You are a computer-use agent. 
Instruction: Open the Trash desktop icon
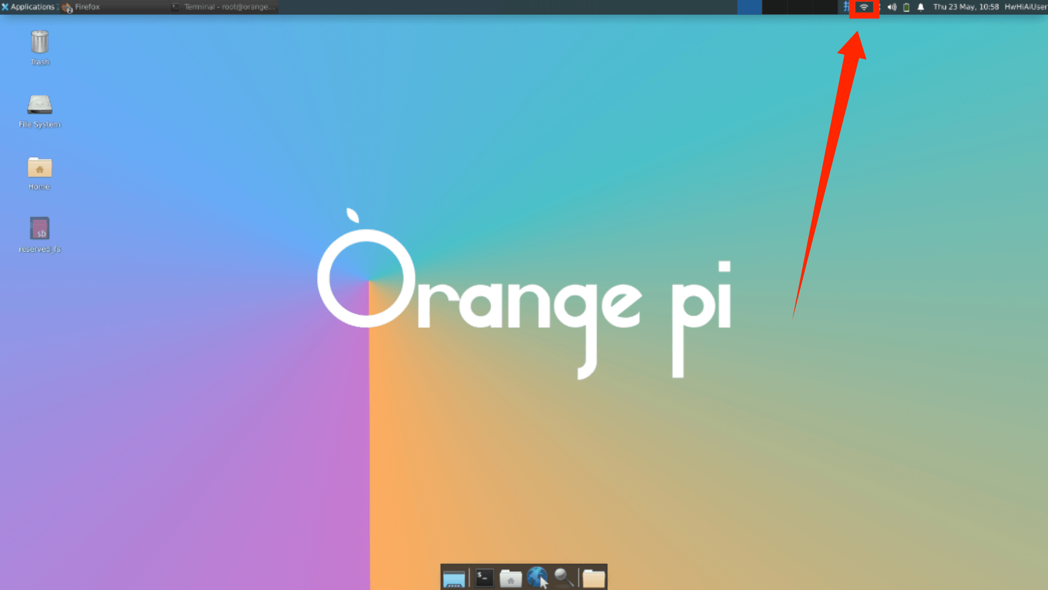40,48
